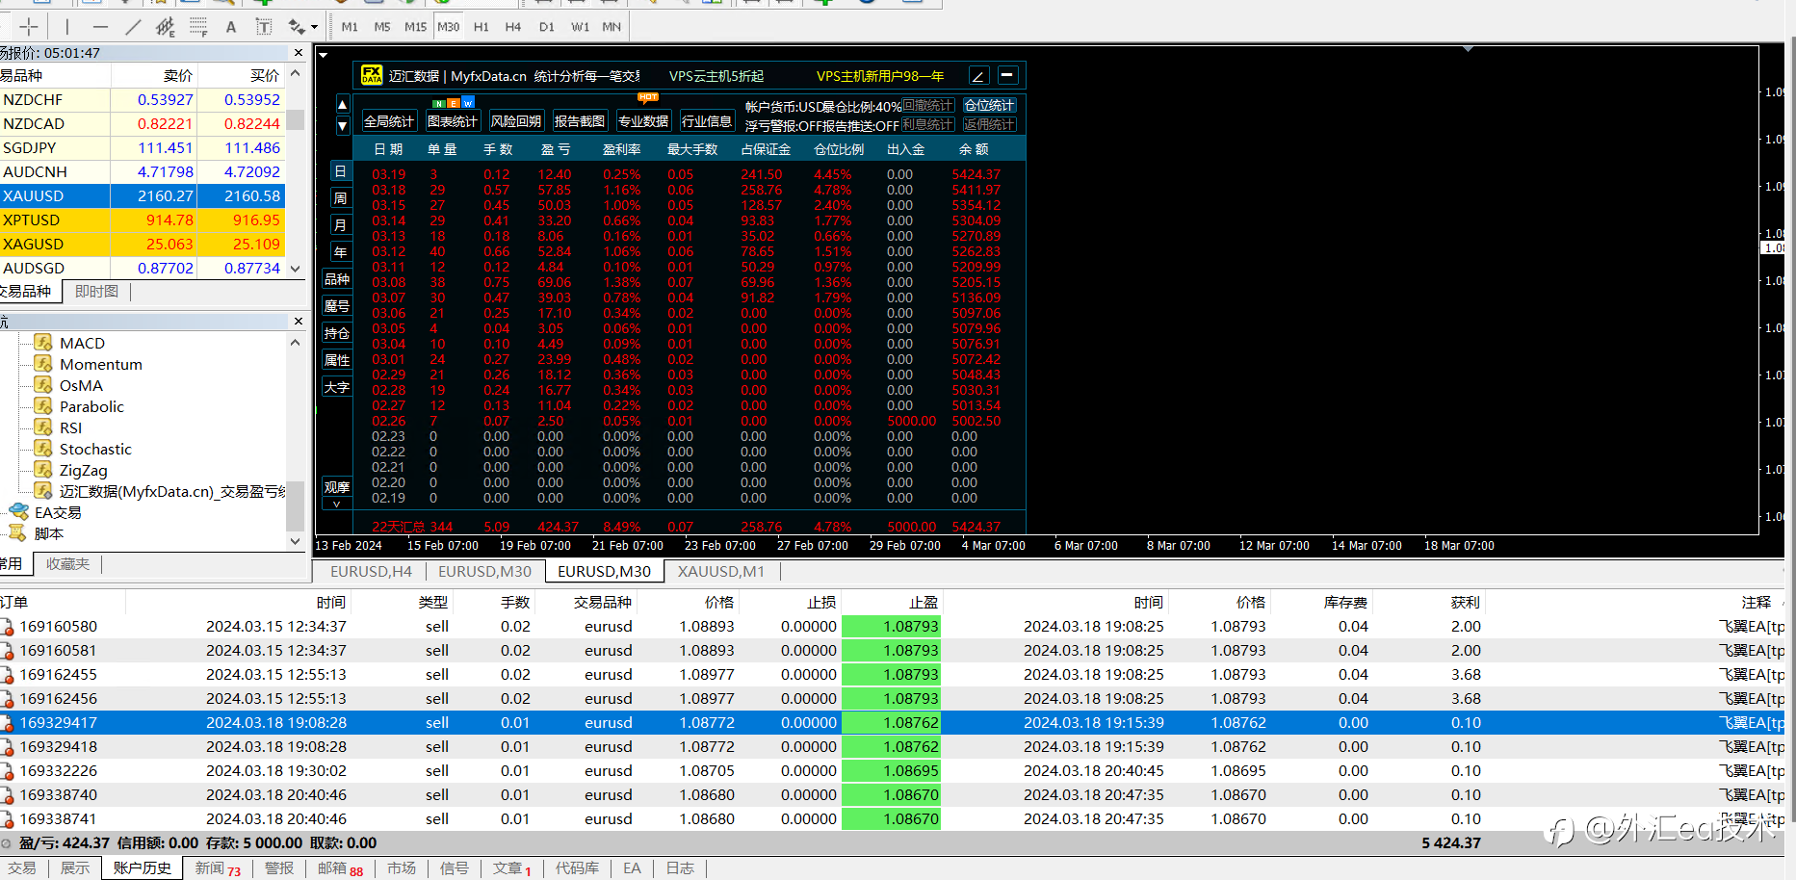
Task: Open the 全局统计 view
Action: [389, 121]
